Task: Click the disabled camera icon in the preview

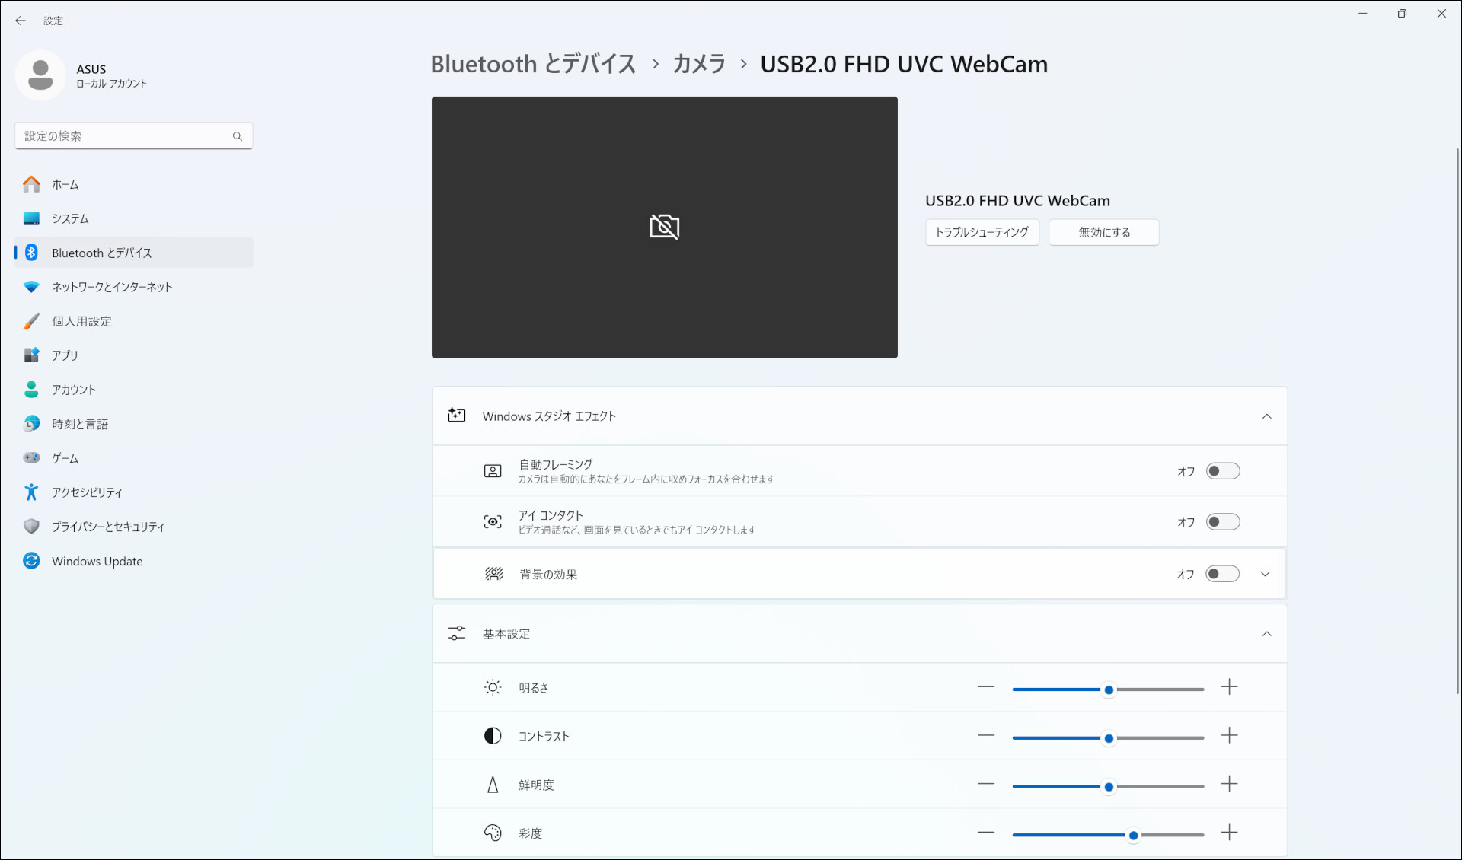Action: pos(664,226)
